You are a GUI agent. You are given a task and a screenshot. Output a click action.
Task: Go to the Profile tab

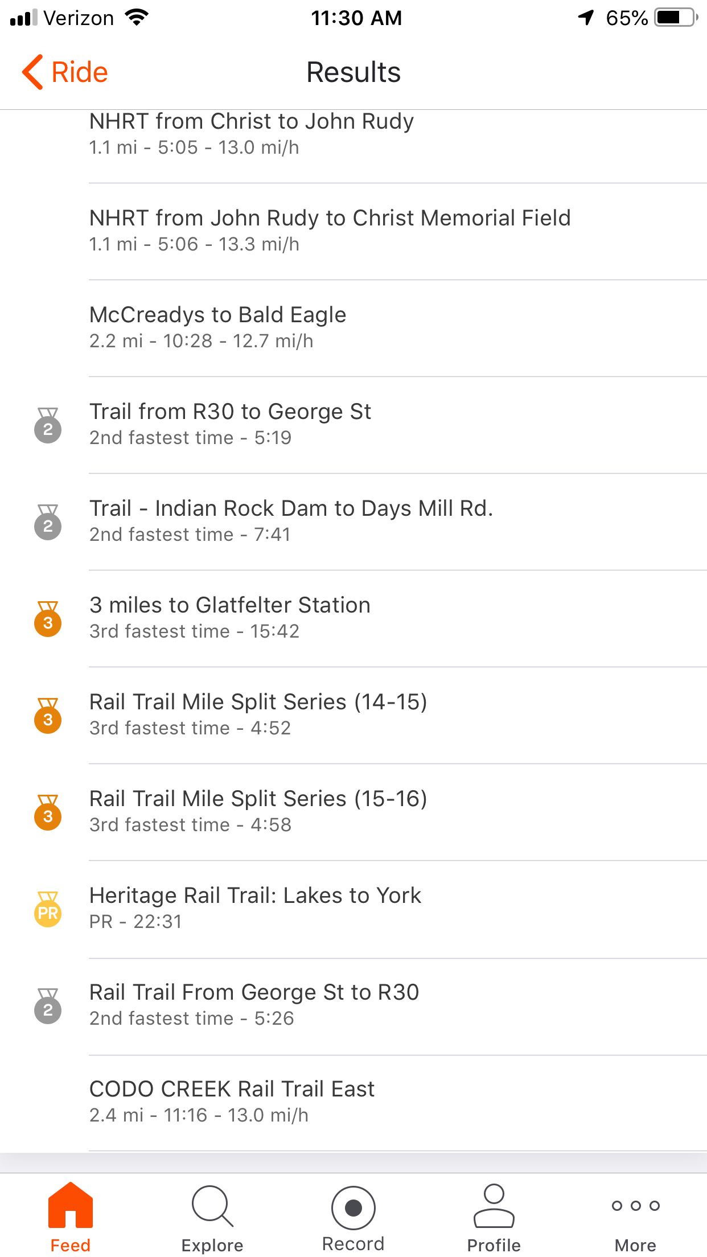[x=494, y=1217]
